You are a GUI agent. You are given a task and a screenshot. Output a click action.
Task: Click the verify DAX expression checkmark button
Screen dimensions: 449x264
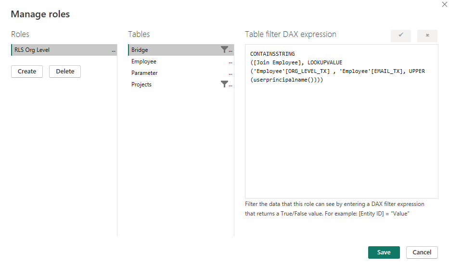pos(400,36)
